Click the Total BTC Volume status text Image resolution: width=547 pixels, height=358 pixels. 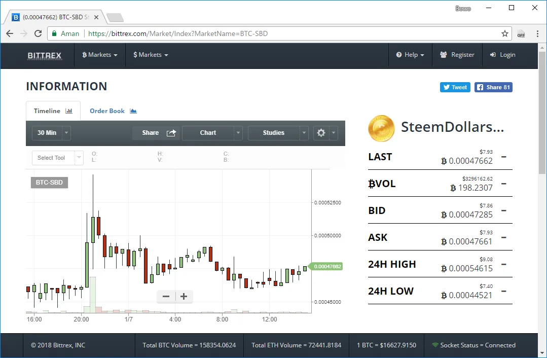pyautogui.click(x=189, y=345)
